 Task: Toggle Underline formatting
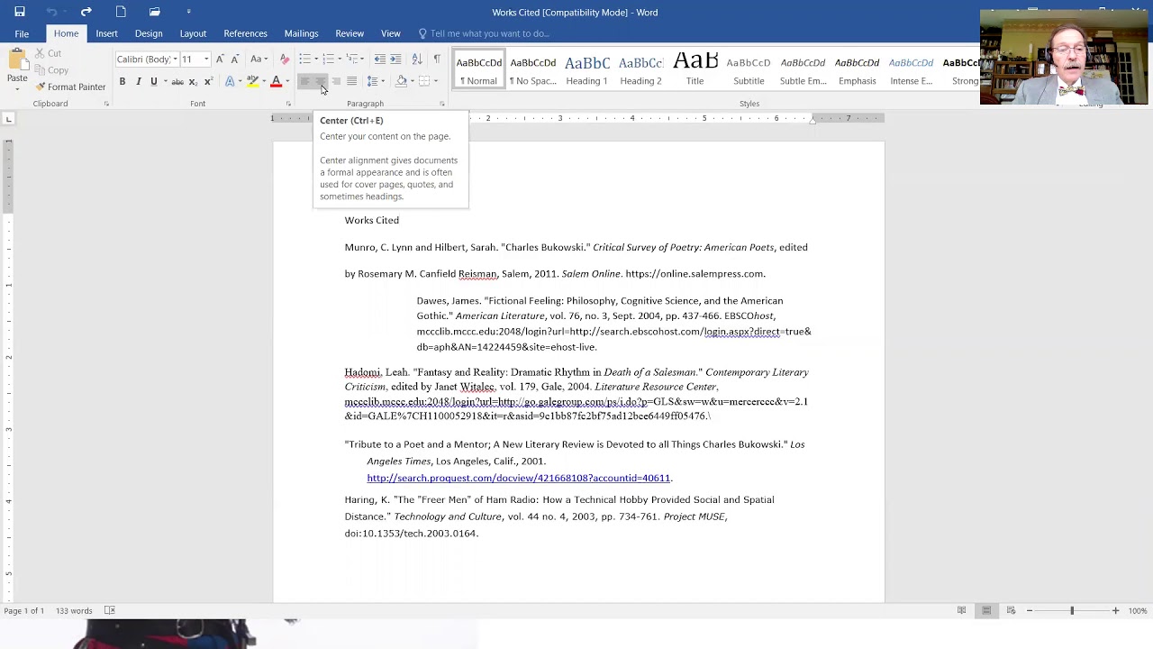[x=154, y=81]
